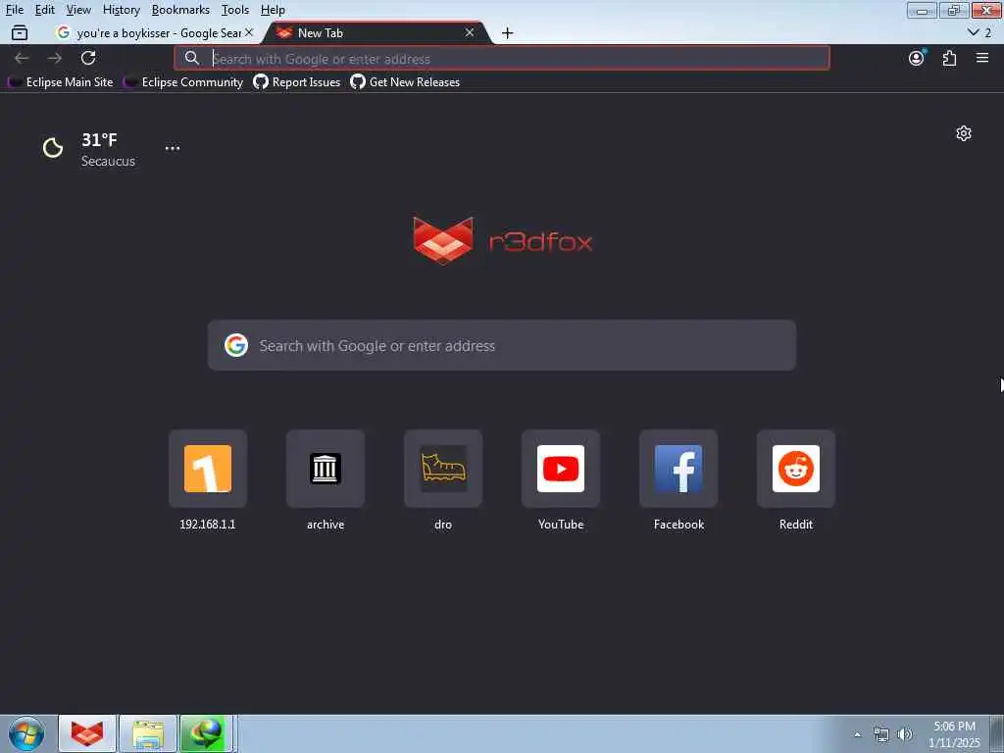The width and height of the screenshot is (1004, 753).
Task: Open the Bookmarks menu
Action: point(180,10)
